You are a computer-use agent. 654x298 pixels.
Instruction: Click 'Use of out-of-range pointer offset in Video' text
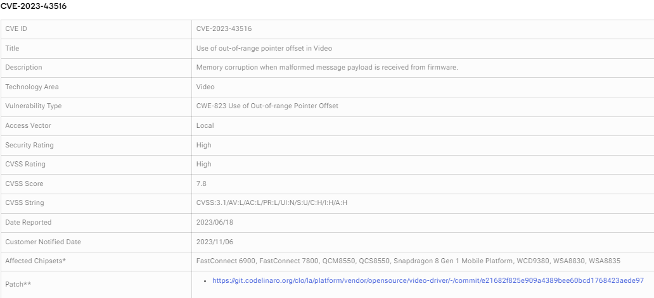coord(264,48)
